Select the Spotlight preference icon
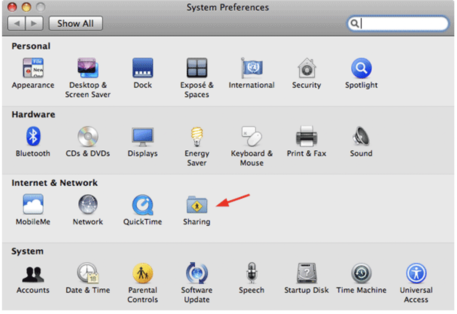This screenshot has width=457, height=314. 361,69
